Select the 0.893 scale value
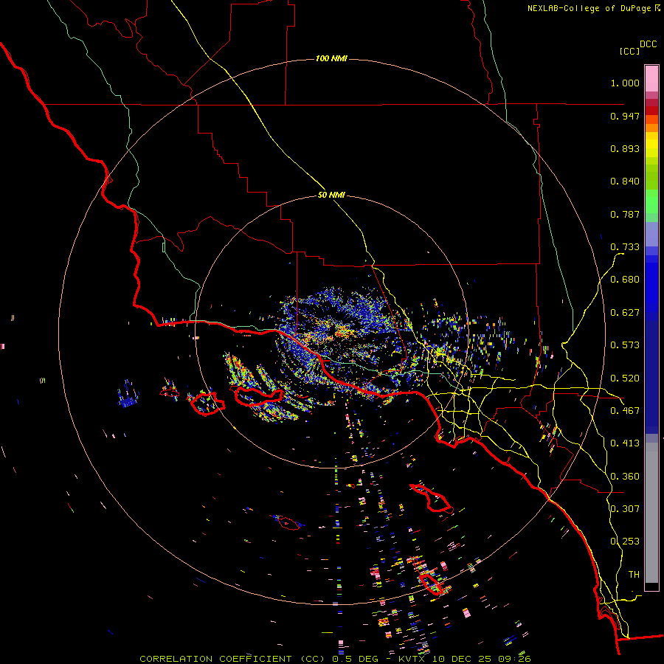 pos(625,148)
